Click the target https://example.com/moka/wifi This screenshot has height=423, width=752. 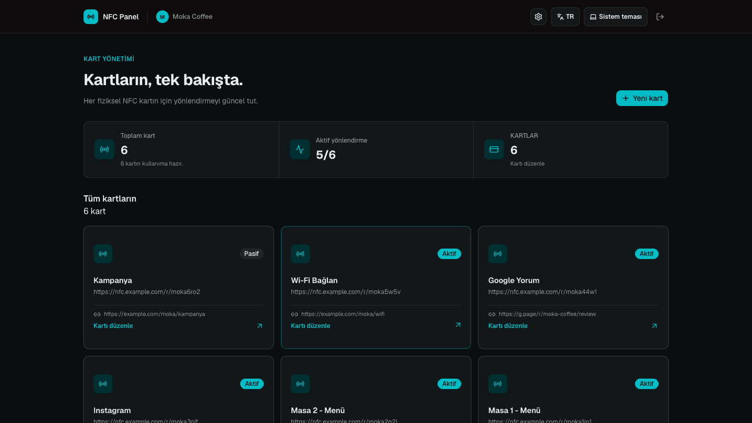[x=343, y=314]
